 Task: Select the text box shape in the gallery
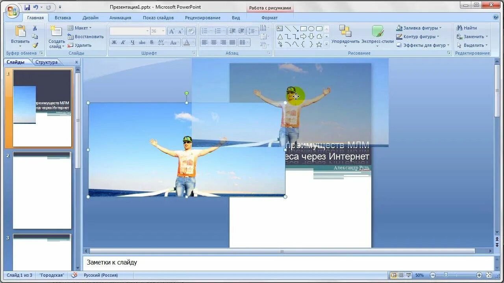click(x=280, y=28)
